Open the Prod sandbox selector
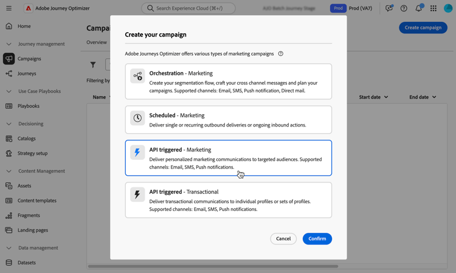The height and width of the screenshot is (273, 456). (351, 8)
